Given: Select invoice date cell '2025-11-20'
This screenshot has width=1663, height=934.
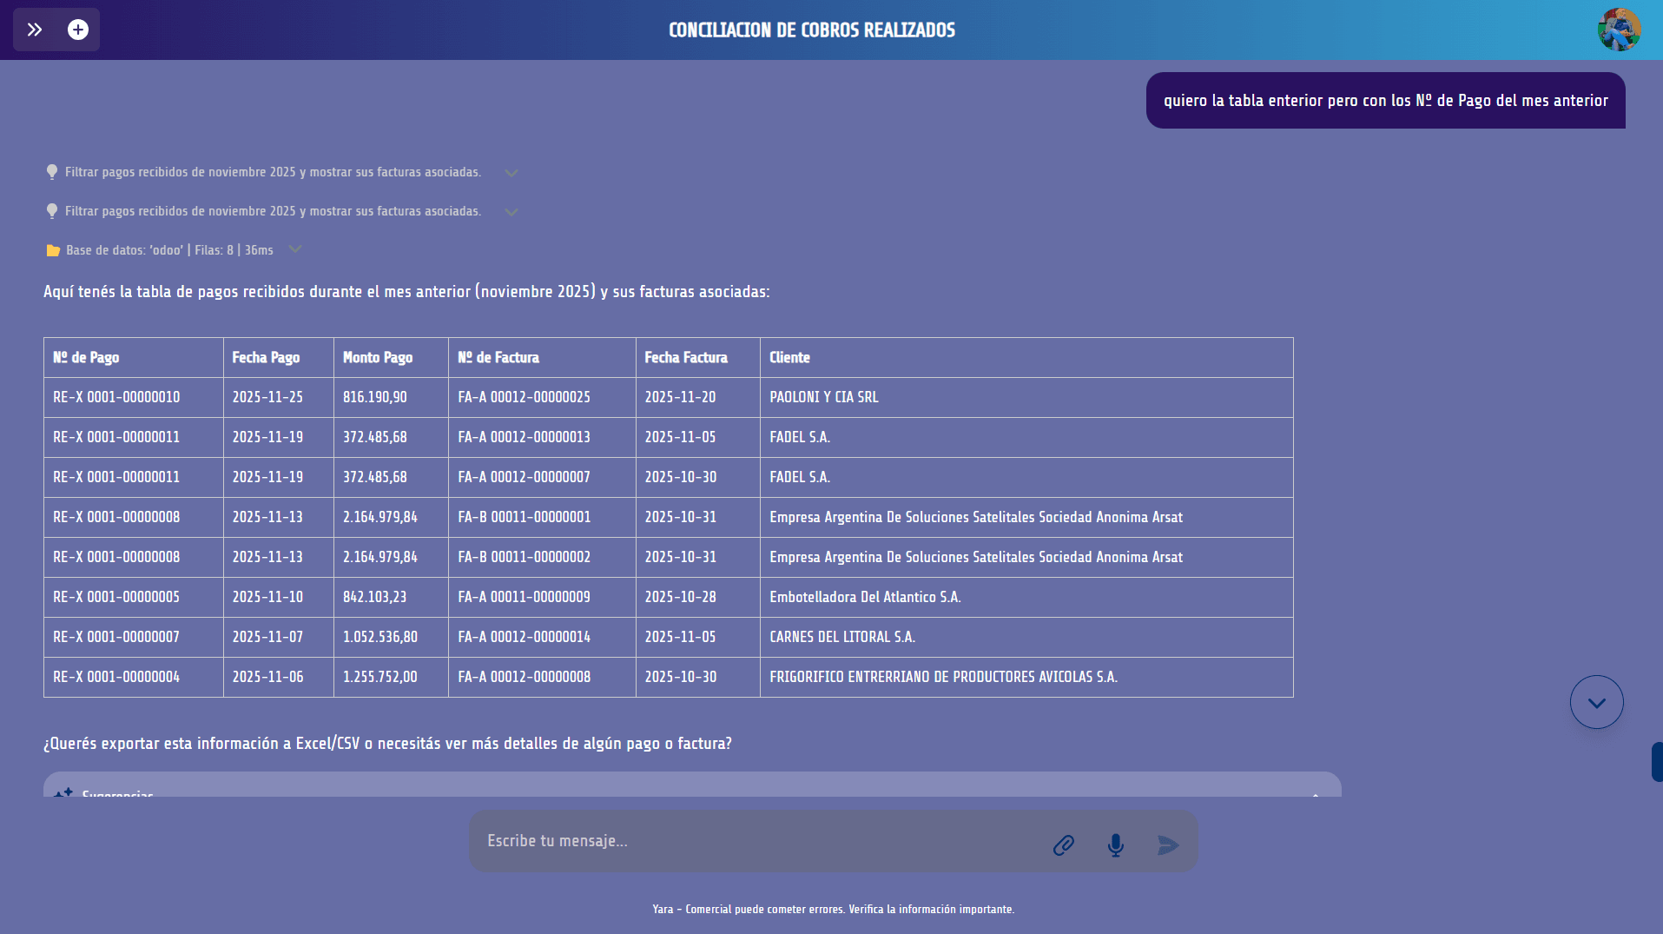Looking at the screenshot, I should 698,398.
